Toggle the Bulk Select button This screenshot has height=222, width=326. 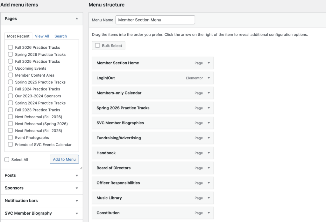[109, 46]
